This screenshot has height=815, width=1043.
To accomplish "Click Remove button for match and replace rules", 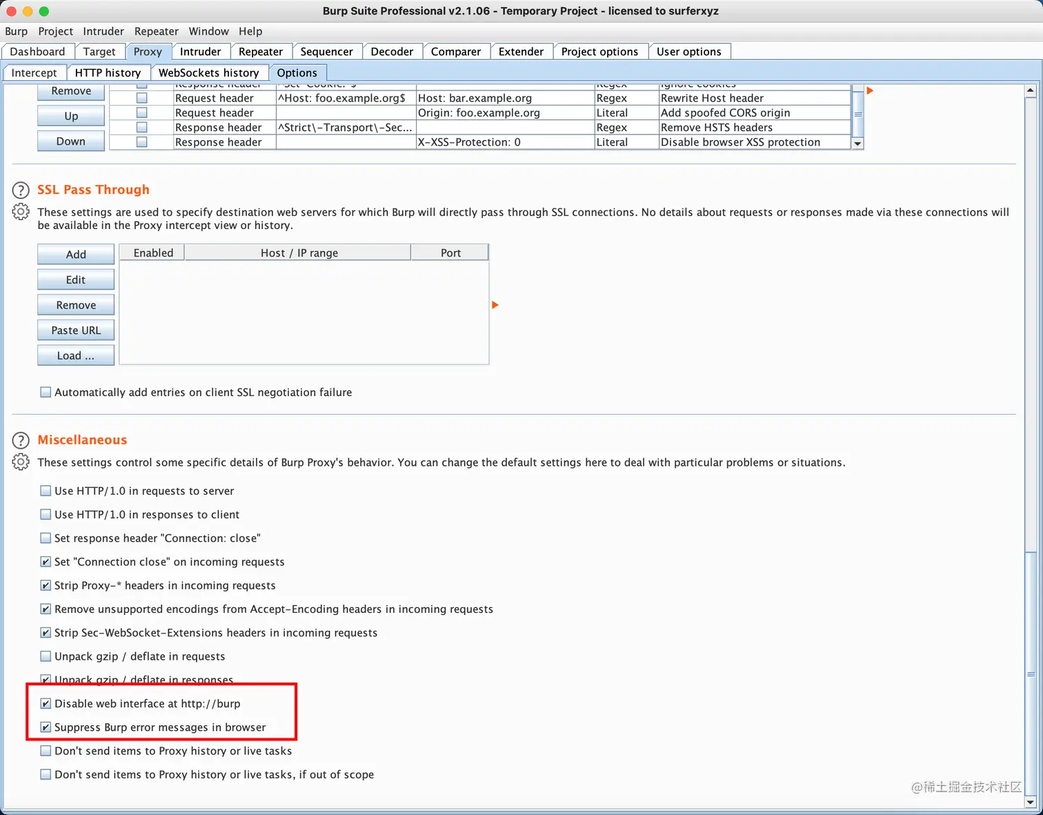I will pos(71,91).
